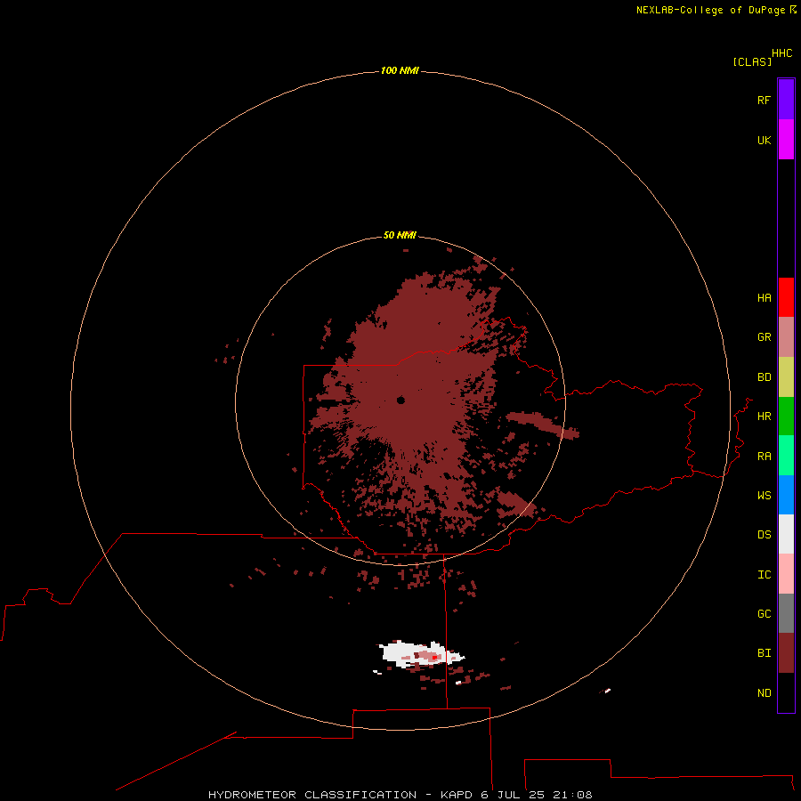Screen dimensions: 801x801
Task: Click the UK legend label
Action: pyautogui.click(x=764, y=140)
